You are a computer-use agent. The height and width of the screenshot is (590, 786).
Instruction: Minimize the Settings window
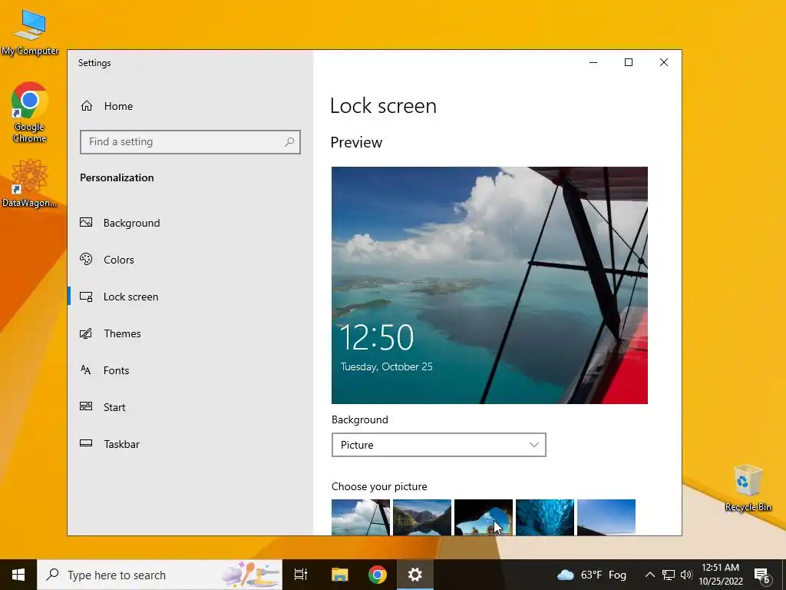click(593, 62)
